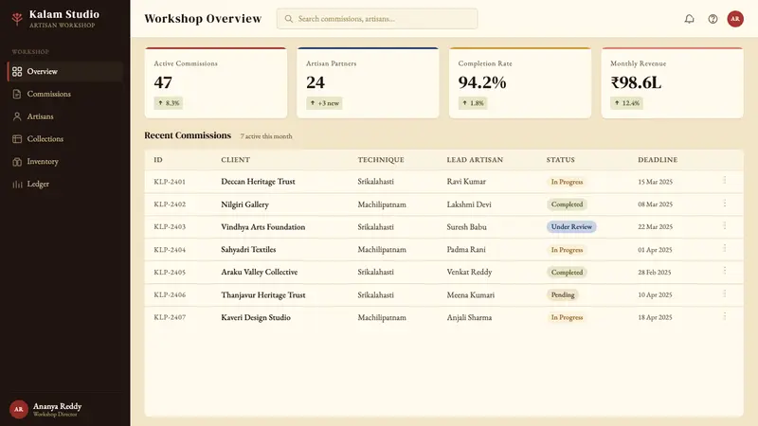The height and width of the screenshot is (426, 758).
Task: Select the Collections table icon
Action: [17, 139]
